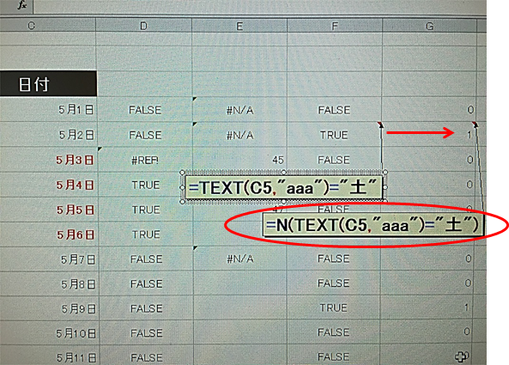Image resolution: width=509 pixels, height=365 pixels.
Task: Click into the formula bar field
Action: pos(260,7)
